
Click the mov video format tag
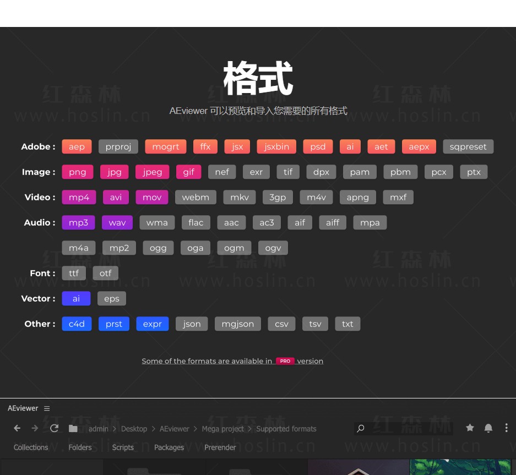pyautogui.click(x=152, y=198)
